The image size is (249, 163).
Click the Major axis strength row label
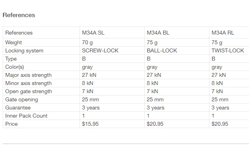(x=28, y=75)
